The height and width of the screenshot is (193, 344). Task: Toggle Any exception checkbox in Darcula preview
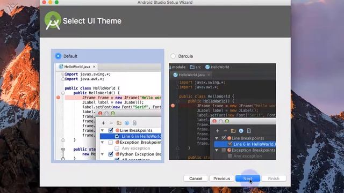230,156
